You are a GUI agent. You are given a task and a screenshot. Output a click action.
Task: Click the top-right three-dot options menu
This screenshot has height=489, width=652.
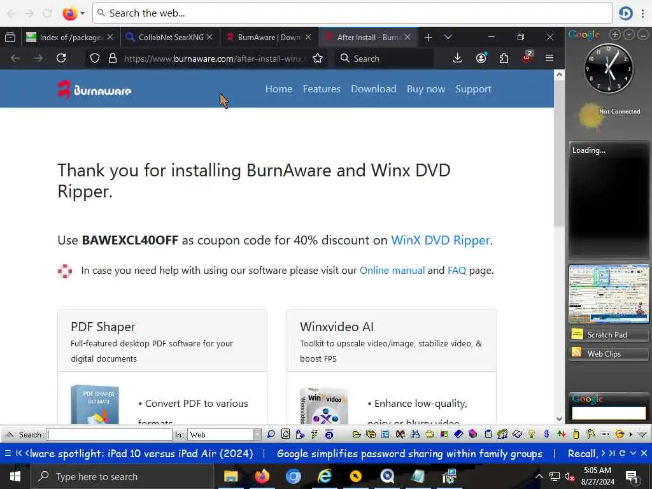coord(643,13)
